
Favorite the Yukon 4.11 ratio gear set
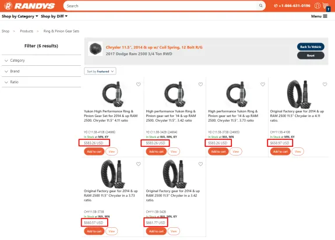(x=139, y=84)
